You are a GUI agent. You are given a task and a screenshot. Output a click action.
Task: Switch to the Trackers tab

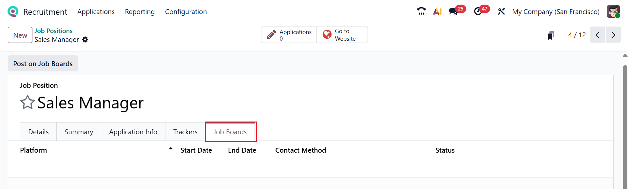click(185, 132)
